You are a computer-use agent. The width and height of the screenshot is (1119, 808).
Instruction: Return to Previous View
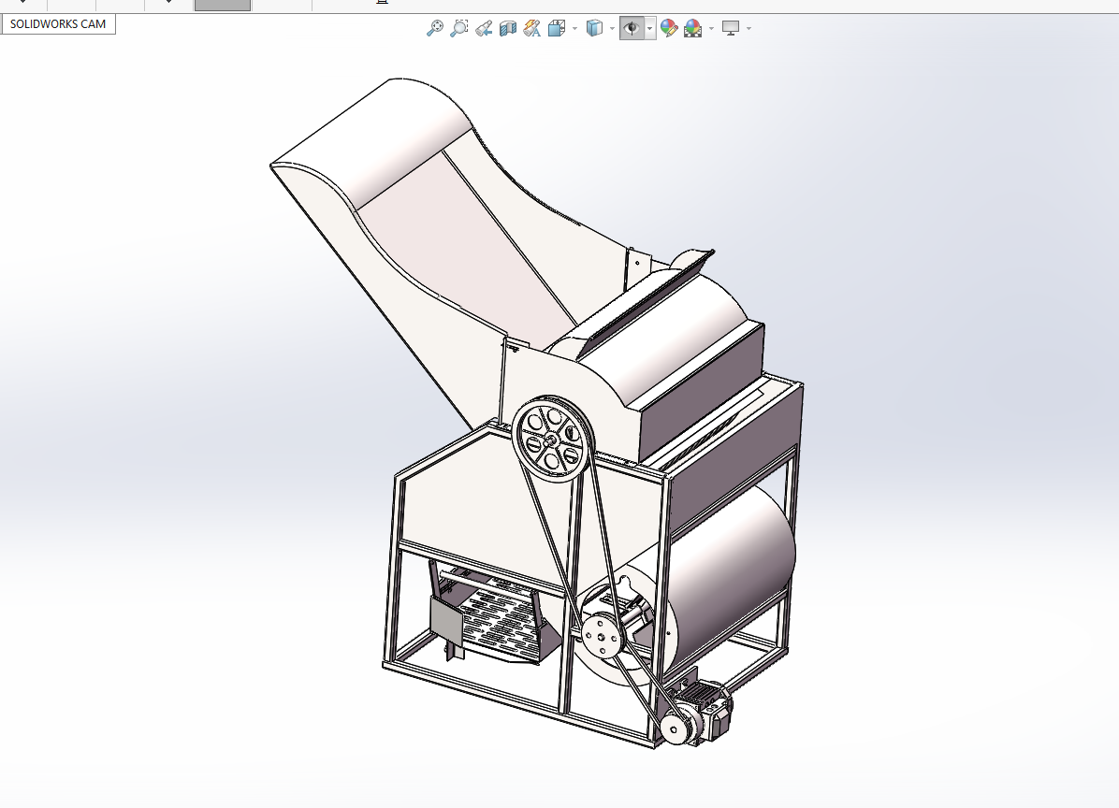point(483,29)
